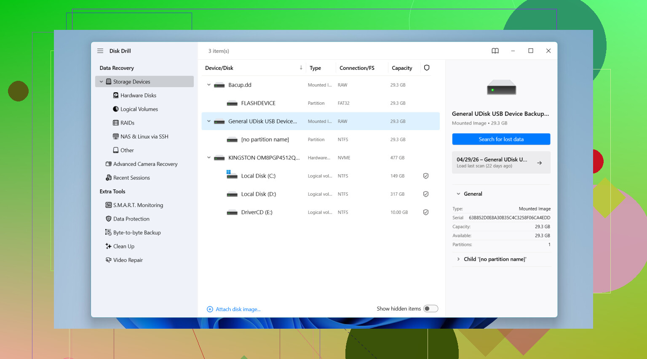Click the arrow on the last scan session card
The width and height of the screenshot is (647, 359).
(540, 162)
